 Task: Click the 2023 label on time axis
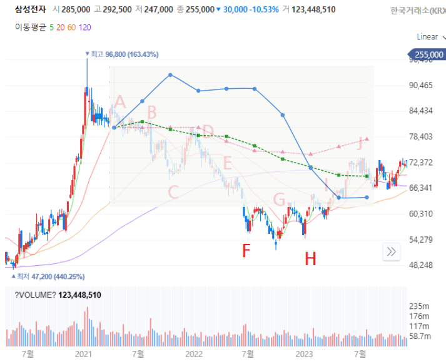[304, 355]
